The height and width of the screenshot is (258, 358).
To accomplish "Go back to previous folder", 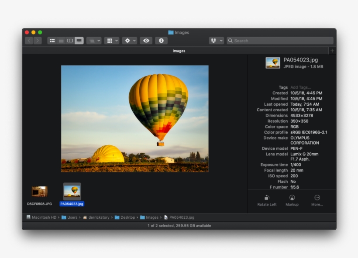I will (29, 41).
